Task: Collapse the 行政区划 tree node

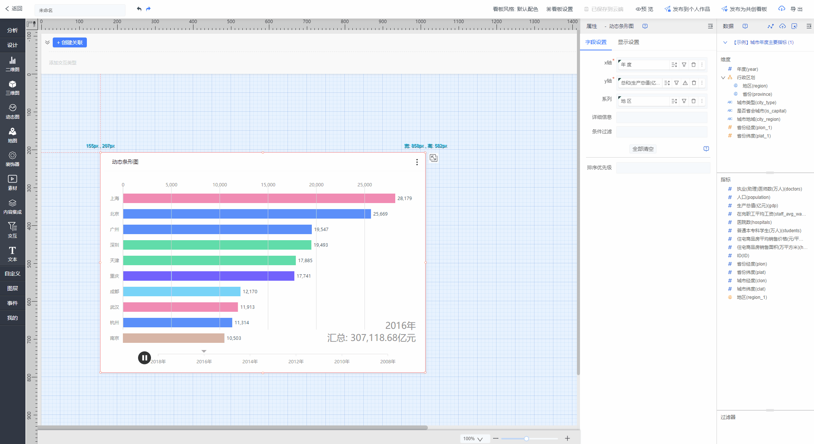Action: pos(723,78)
